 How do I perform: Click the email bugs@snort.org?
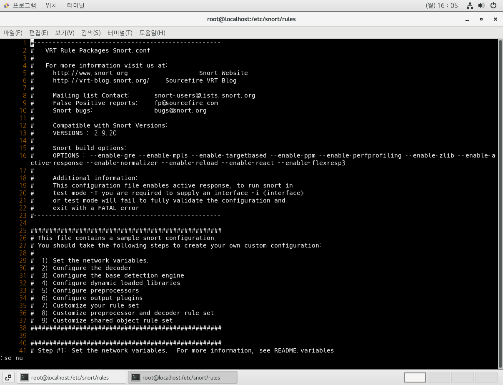click(x=180, y=110)
